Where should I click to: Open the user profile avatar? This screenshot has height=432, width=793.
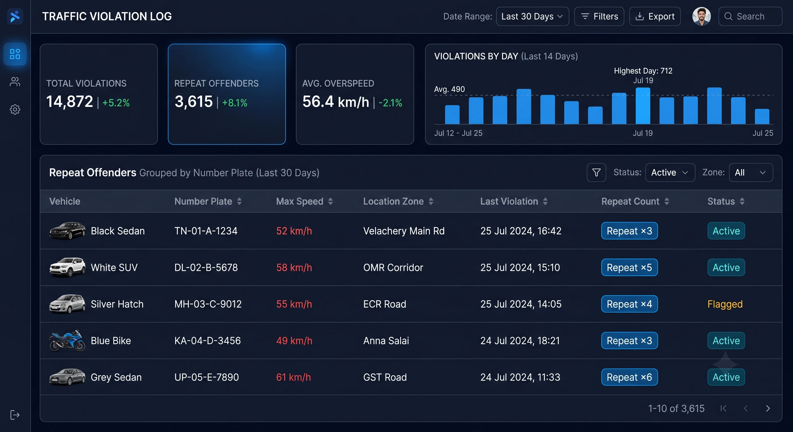click(x=701, y=16)
